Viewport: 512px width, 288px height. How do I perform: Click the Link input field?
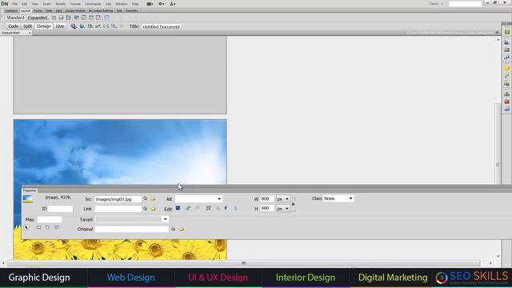[118, 209]
